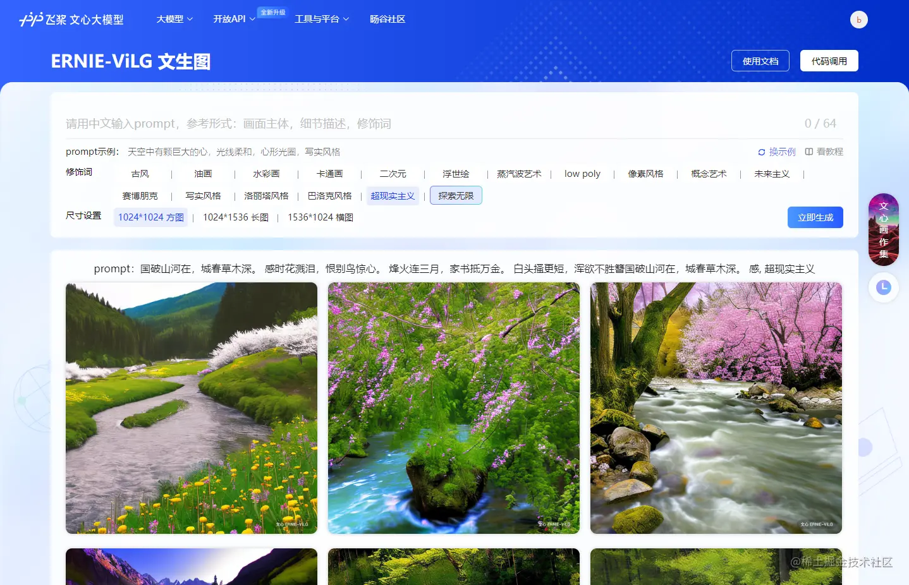Image resolution: width=909 pixels, height=585 pixels.
Task: Open the river meadow with yellow flowers image
Action: pos(192,408)
